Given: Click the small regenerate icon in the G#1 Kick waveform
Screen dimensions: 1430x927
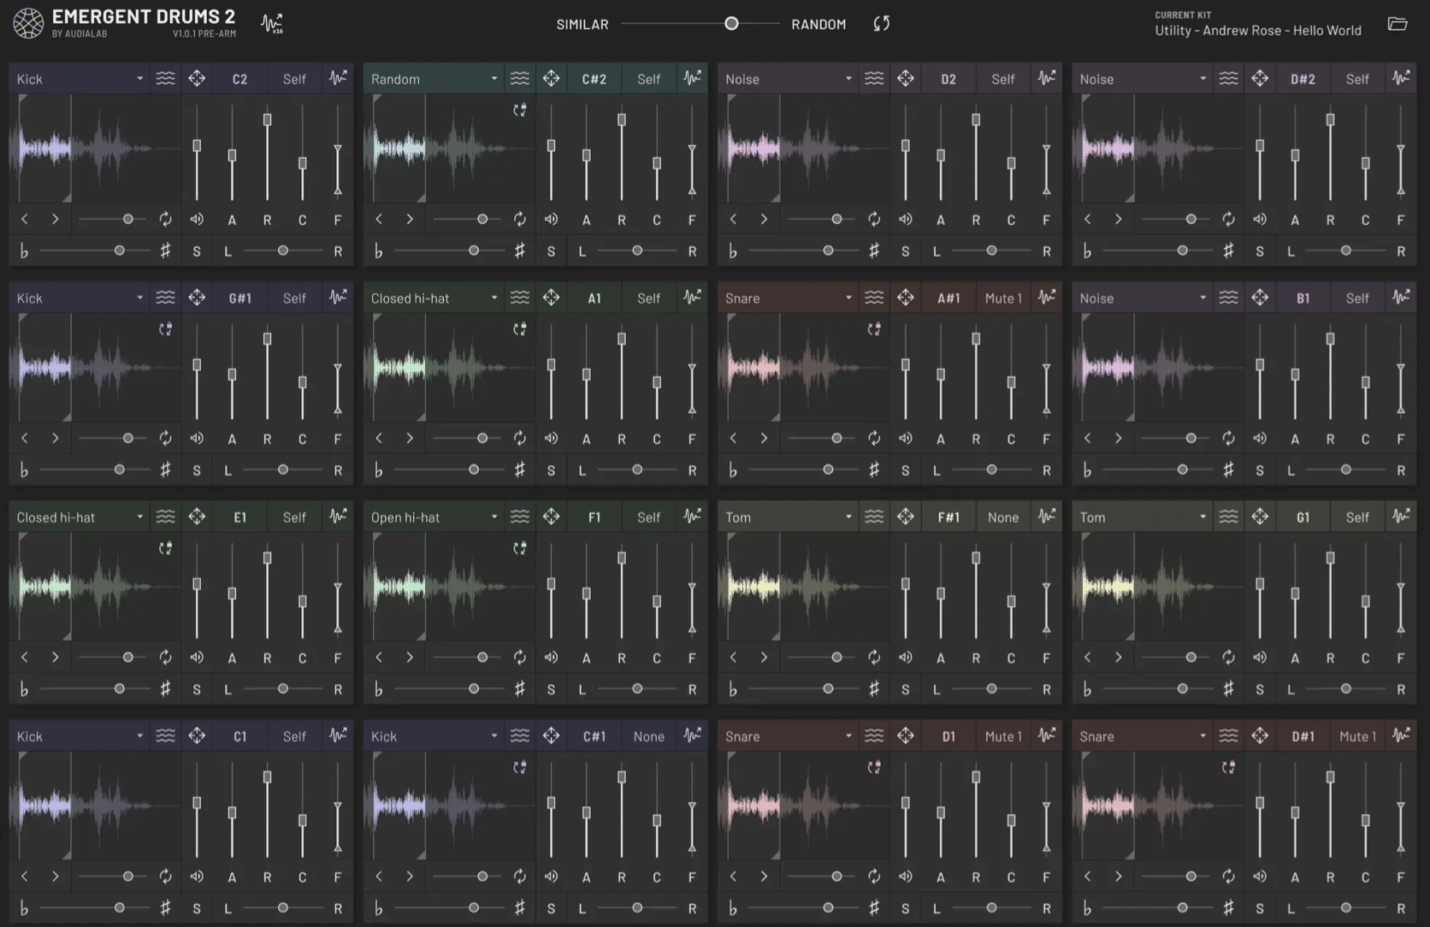Looking at the screenshot, I should pyautogui.click(x=165, y=329).
